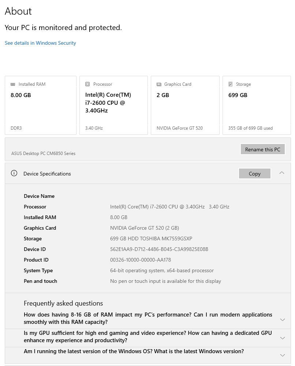This screenshot has width=295, height=366.
Task: Open See details in Windows Security
Action: click(40, 43)
